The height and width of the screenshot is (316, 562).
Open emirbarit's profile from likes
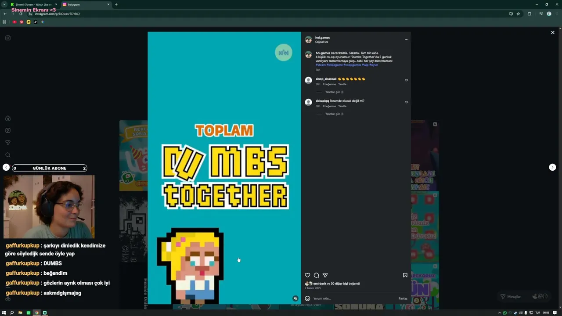(320, 284)
